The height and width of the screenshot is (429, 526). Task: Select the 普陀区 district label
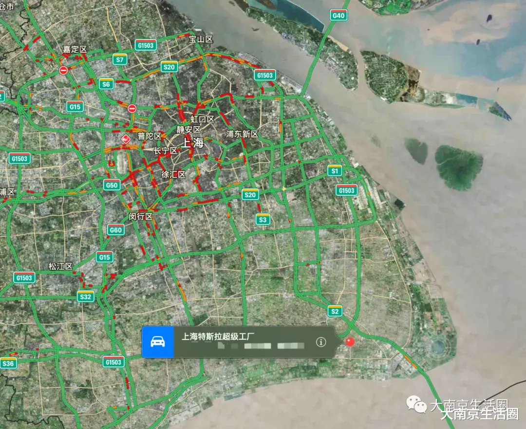coord(150,136)
